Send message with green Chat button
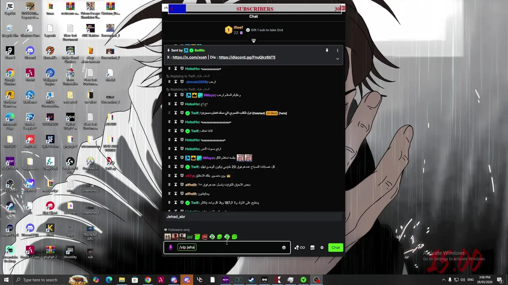Image resolution: width=508 pixels, height=285 pixels. 336,247
